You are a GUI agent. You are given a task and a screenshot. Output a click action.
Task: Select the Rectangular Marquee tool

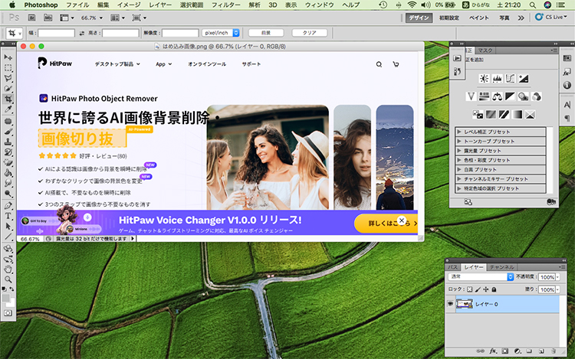point(8,68)
